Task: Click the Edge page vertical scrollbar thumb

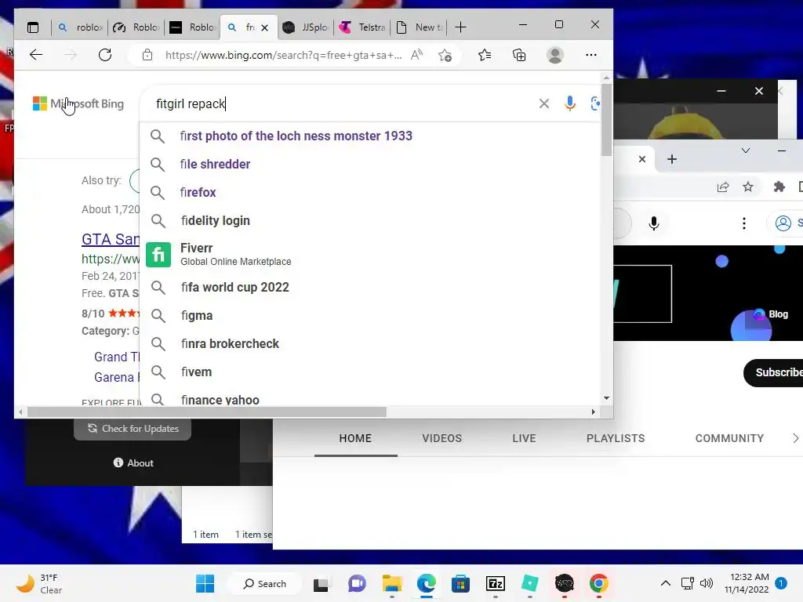Action: [x=606, y=119]
